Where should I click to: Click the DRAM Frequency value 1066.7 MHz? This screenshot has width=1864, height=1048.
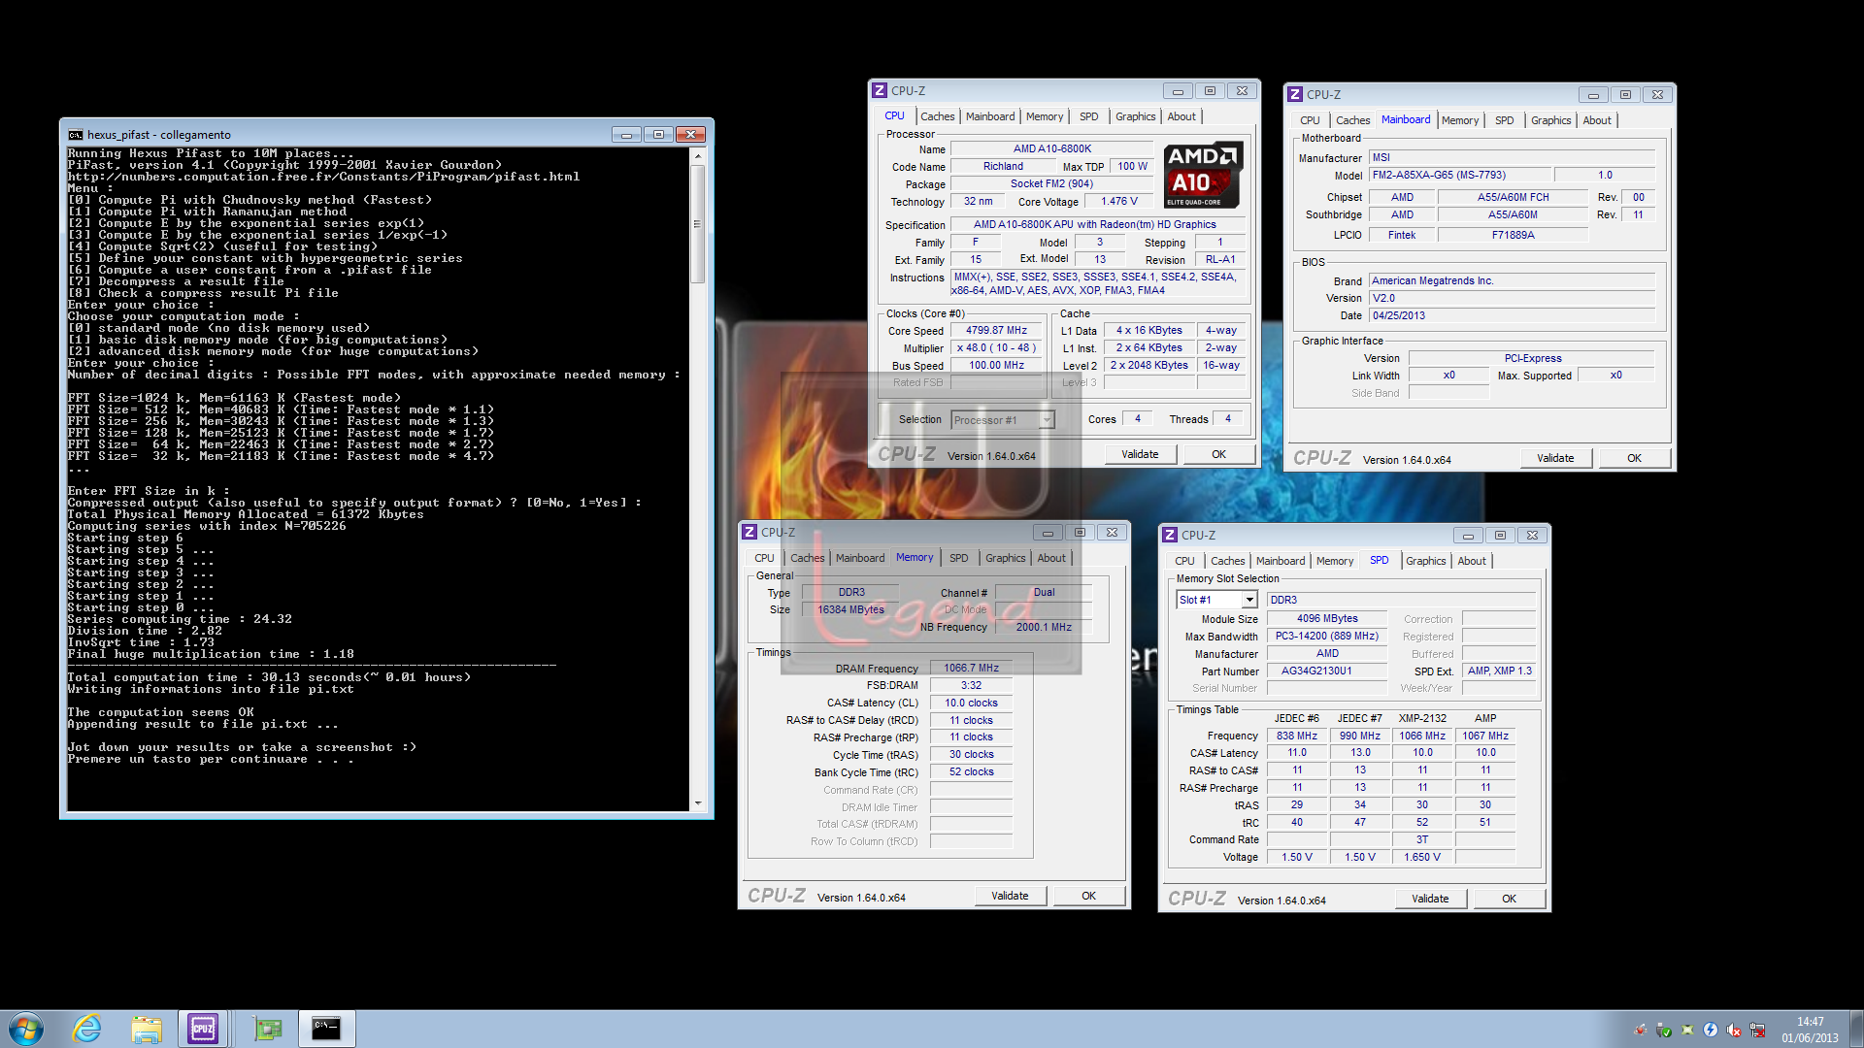pos(971,669)
